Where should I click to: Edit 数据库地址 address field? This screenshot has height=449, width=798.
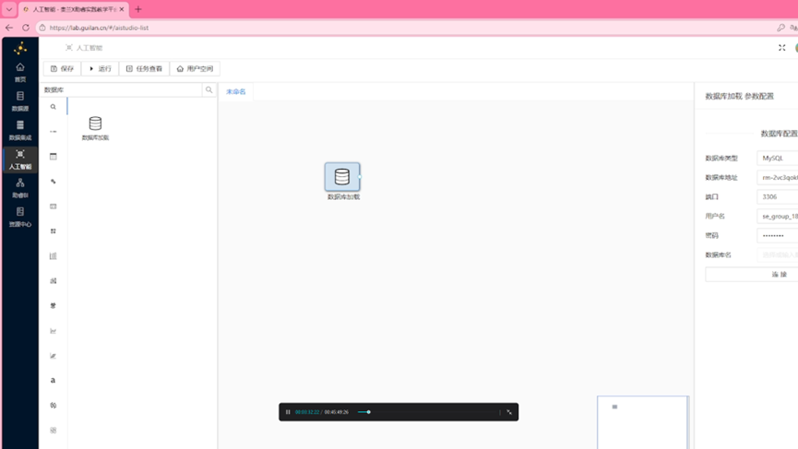tap(777, 177)
